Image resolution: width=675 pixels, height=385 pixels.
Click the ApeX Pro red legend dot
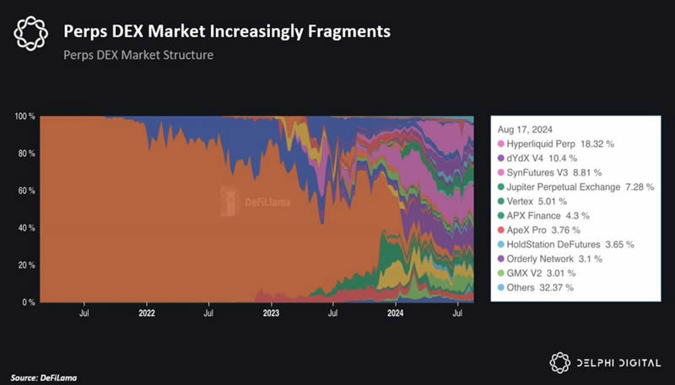pyautogui.click(x=500, y=230)
